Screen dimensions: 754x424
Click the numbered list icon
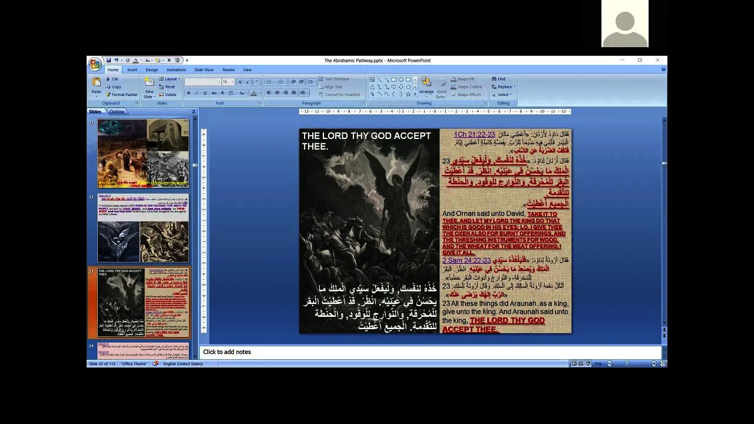(281, 82)
